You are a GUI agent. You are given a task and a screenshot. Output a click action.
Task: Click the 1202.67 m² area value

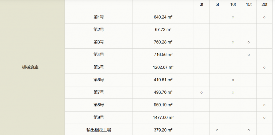163,67
